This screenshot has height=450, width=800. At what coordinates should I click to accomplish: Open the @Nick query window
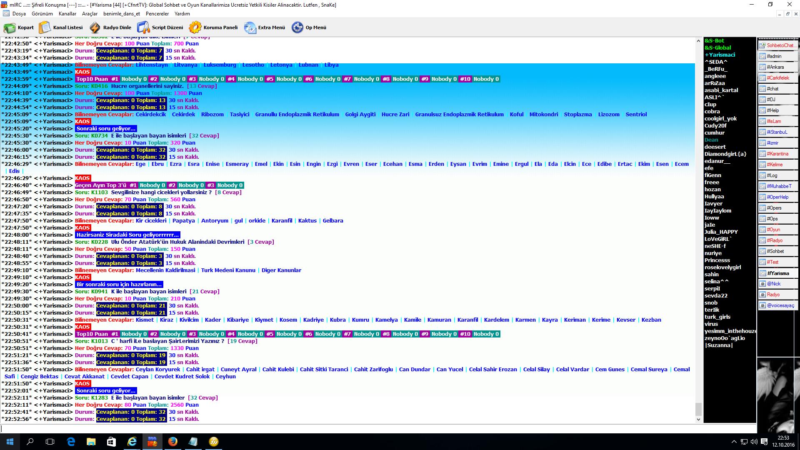[x=778, y=284]
